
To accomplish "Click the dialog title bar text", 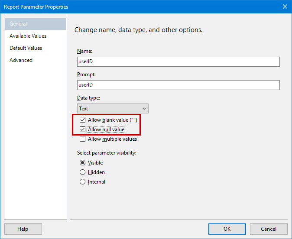I will (x=36, y=6).
